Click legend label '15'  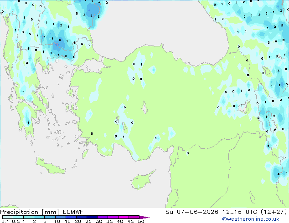click(x=67, y=221)
